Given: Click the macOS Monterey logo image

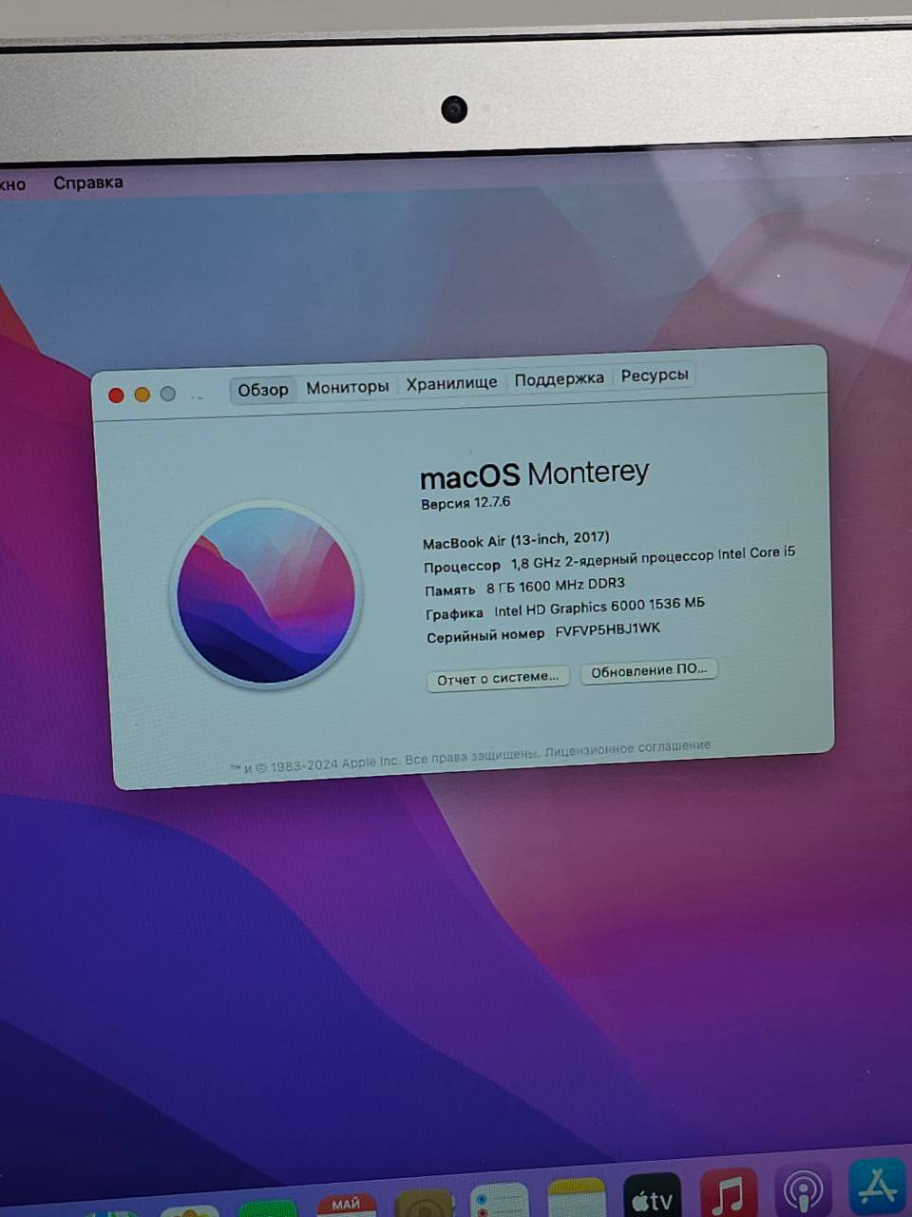Looking at the screenshot, I should [266, 594].
